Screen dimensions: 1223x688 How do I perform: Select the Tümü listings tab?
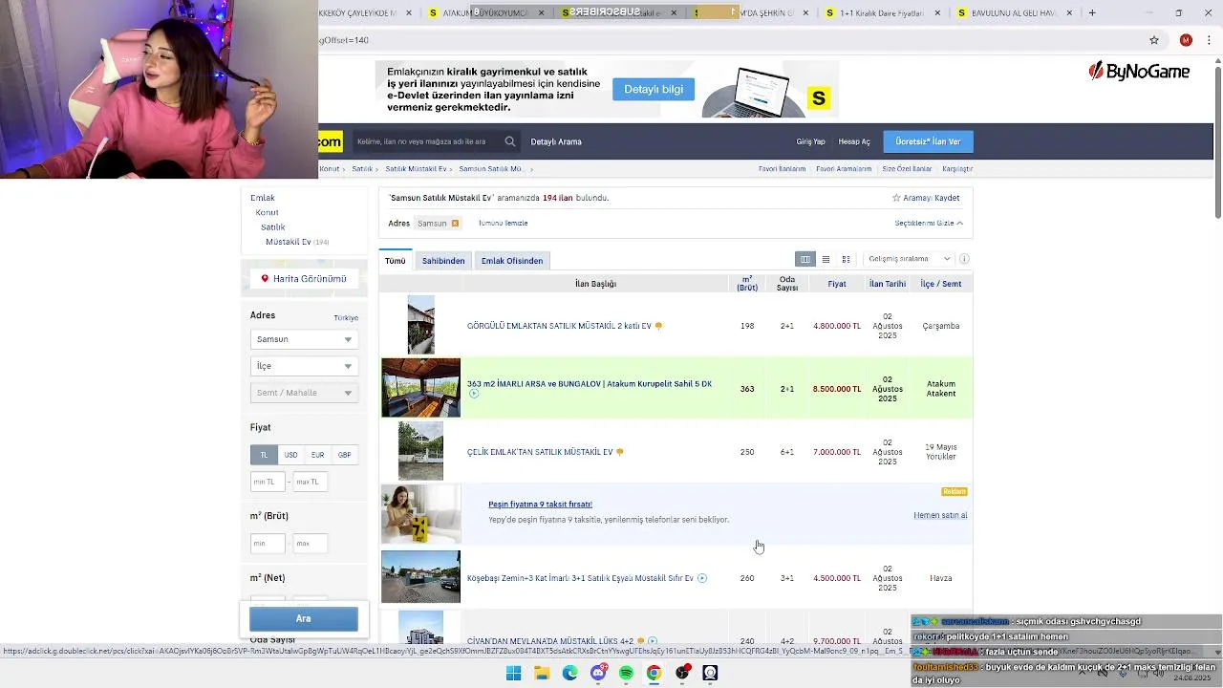tap(396, 261)
